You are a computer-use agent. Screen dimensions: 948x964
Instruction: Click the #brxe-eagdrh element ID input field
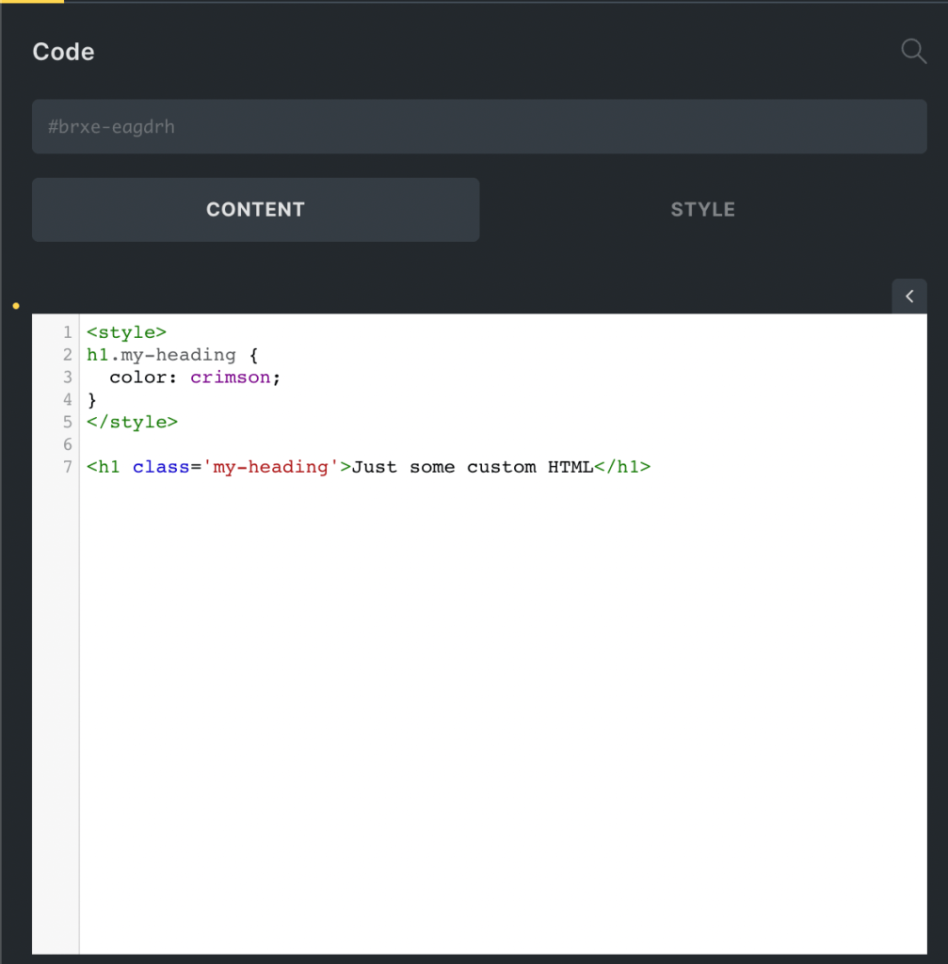pyautogui.click(x=479, y=126)
